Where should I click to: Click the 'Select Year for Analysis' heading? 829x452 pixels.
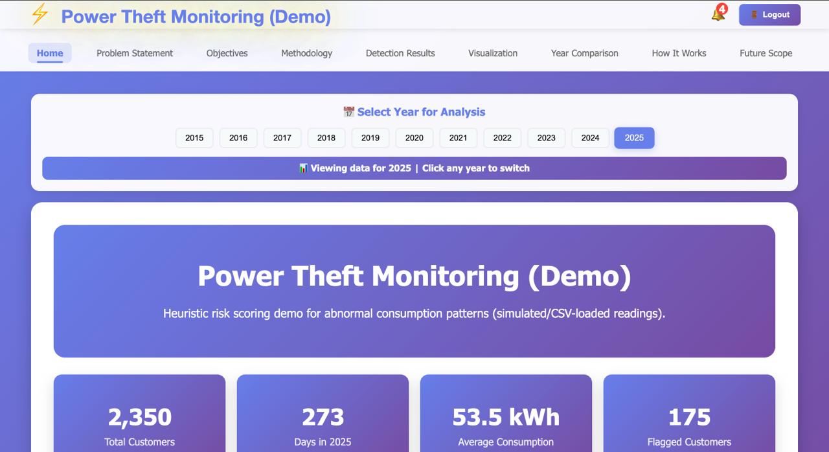[x=421, y=112]
